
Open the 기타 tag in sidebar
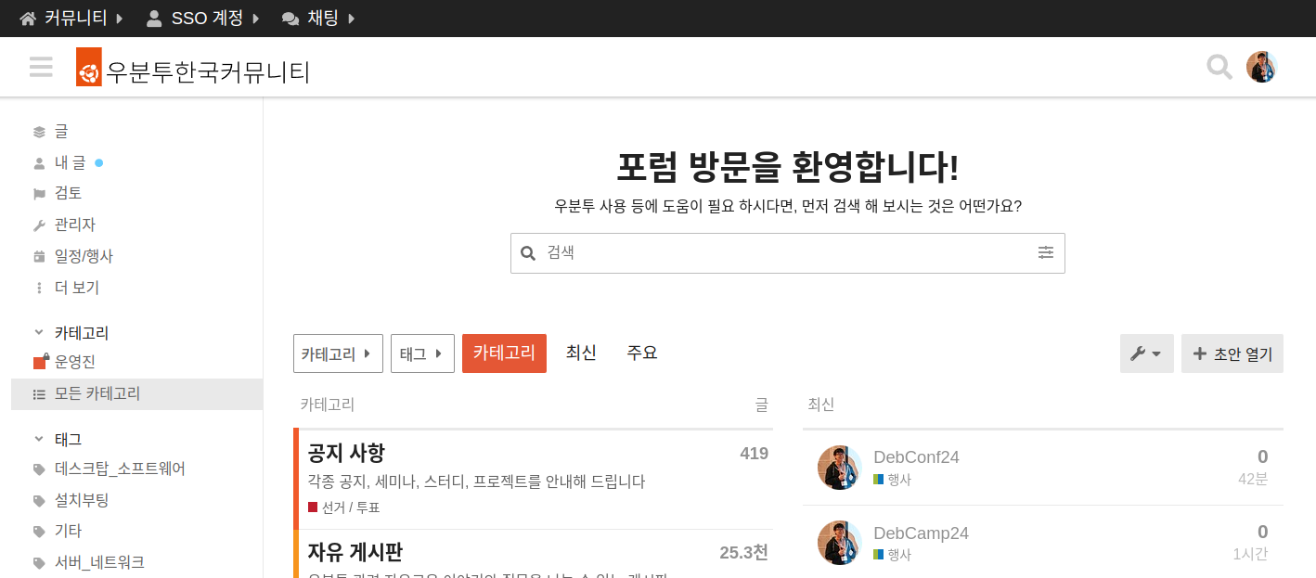(68, 531)
